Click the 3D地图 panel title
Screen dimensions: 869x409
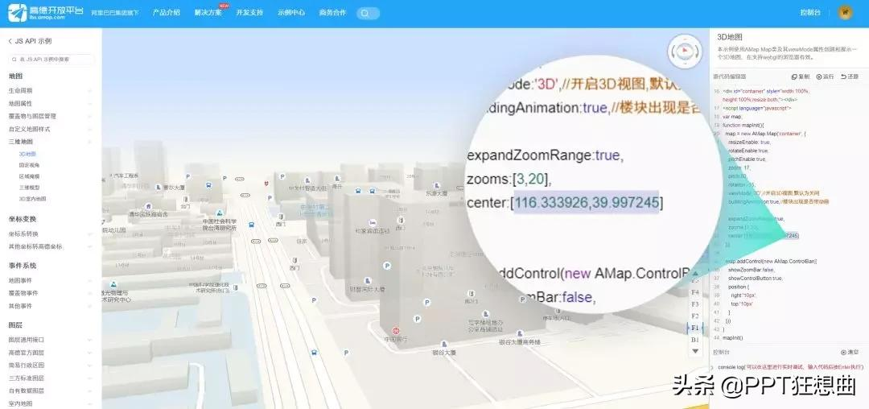tap(729, 37)
